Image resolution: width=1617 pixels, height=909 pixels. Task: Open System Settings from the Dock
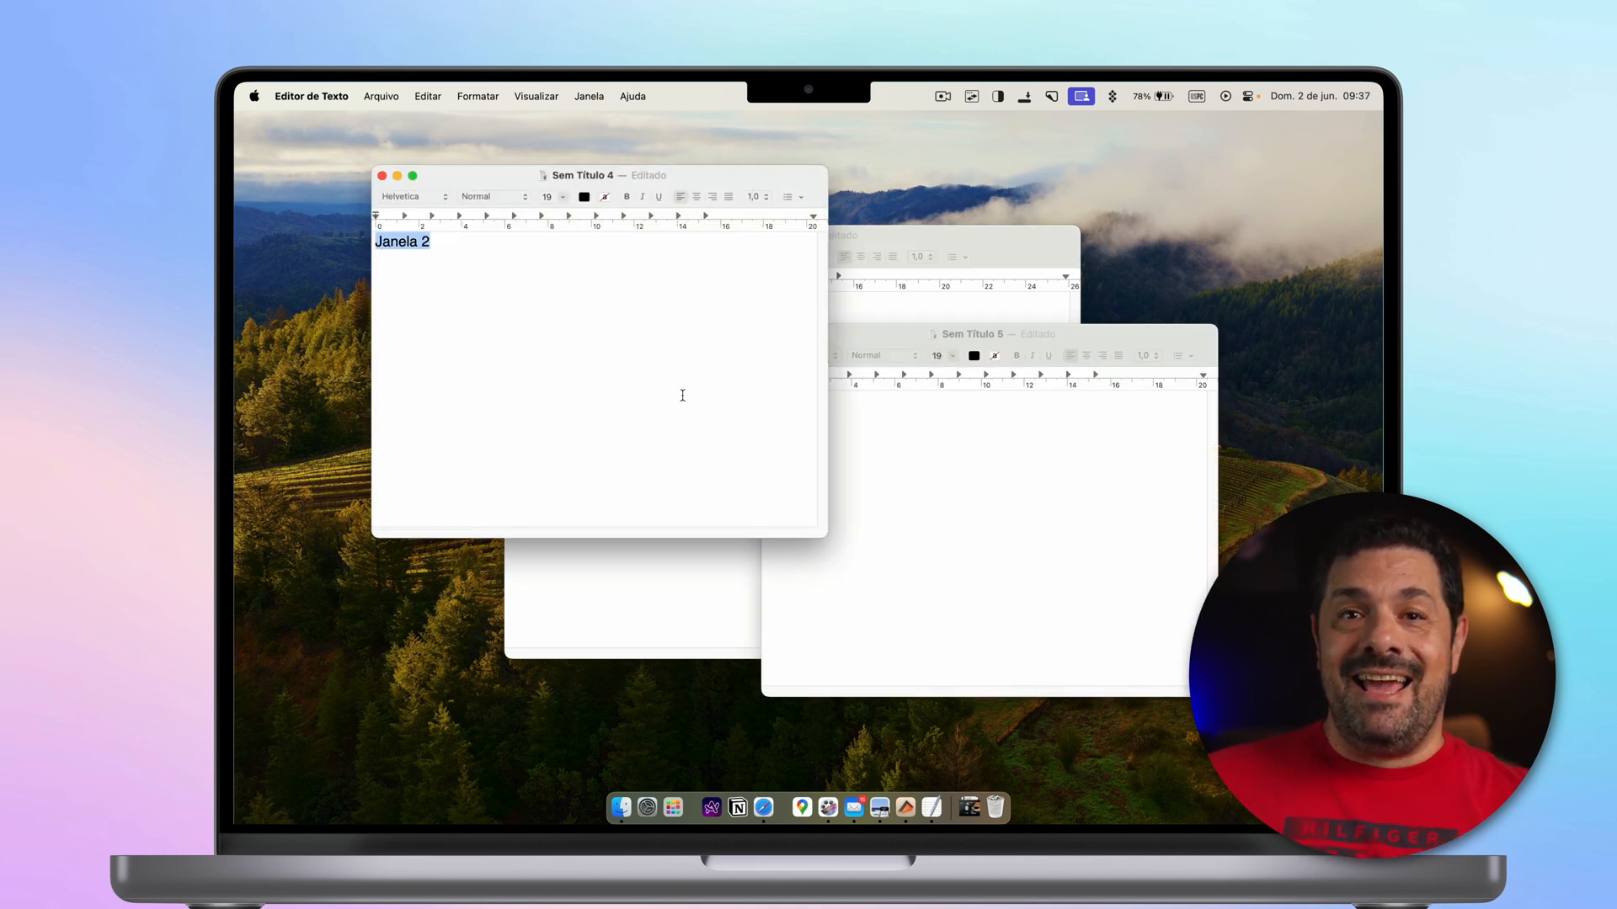(x=647, y=808)
